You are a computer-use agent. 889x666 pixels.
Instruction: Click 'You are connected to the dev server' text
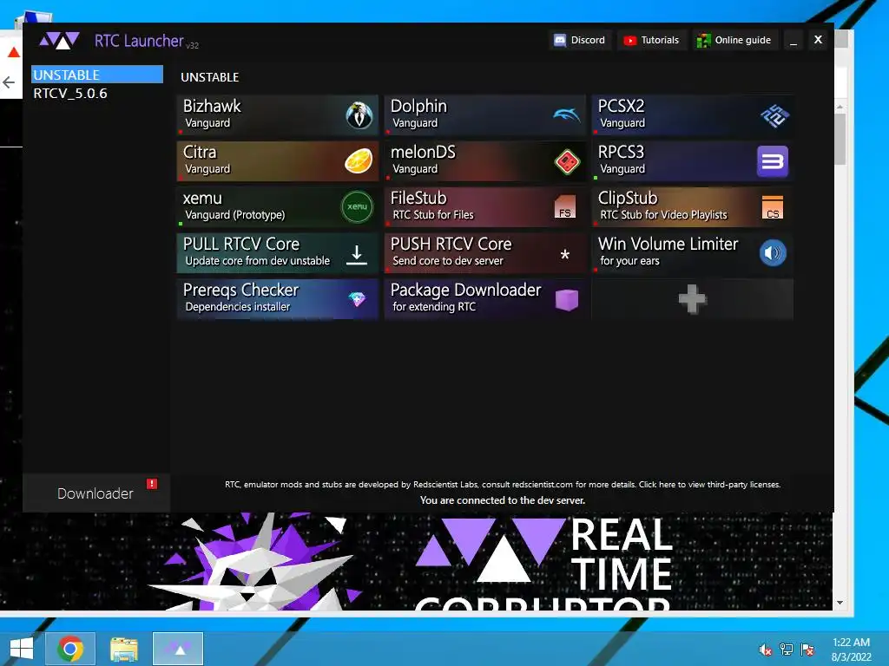[x=503, y=500]
